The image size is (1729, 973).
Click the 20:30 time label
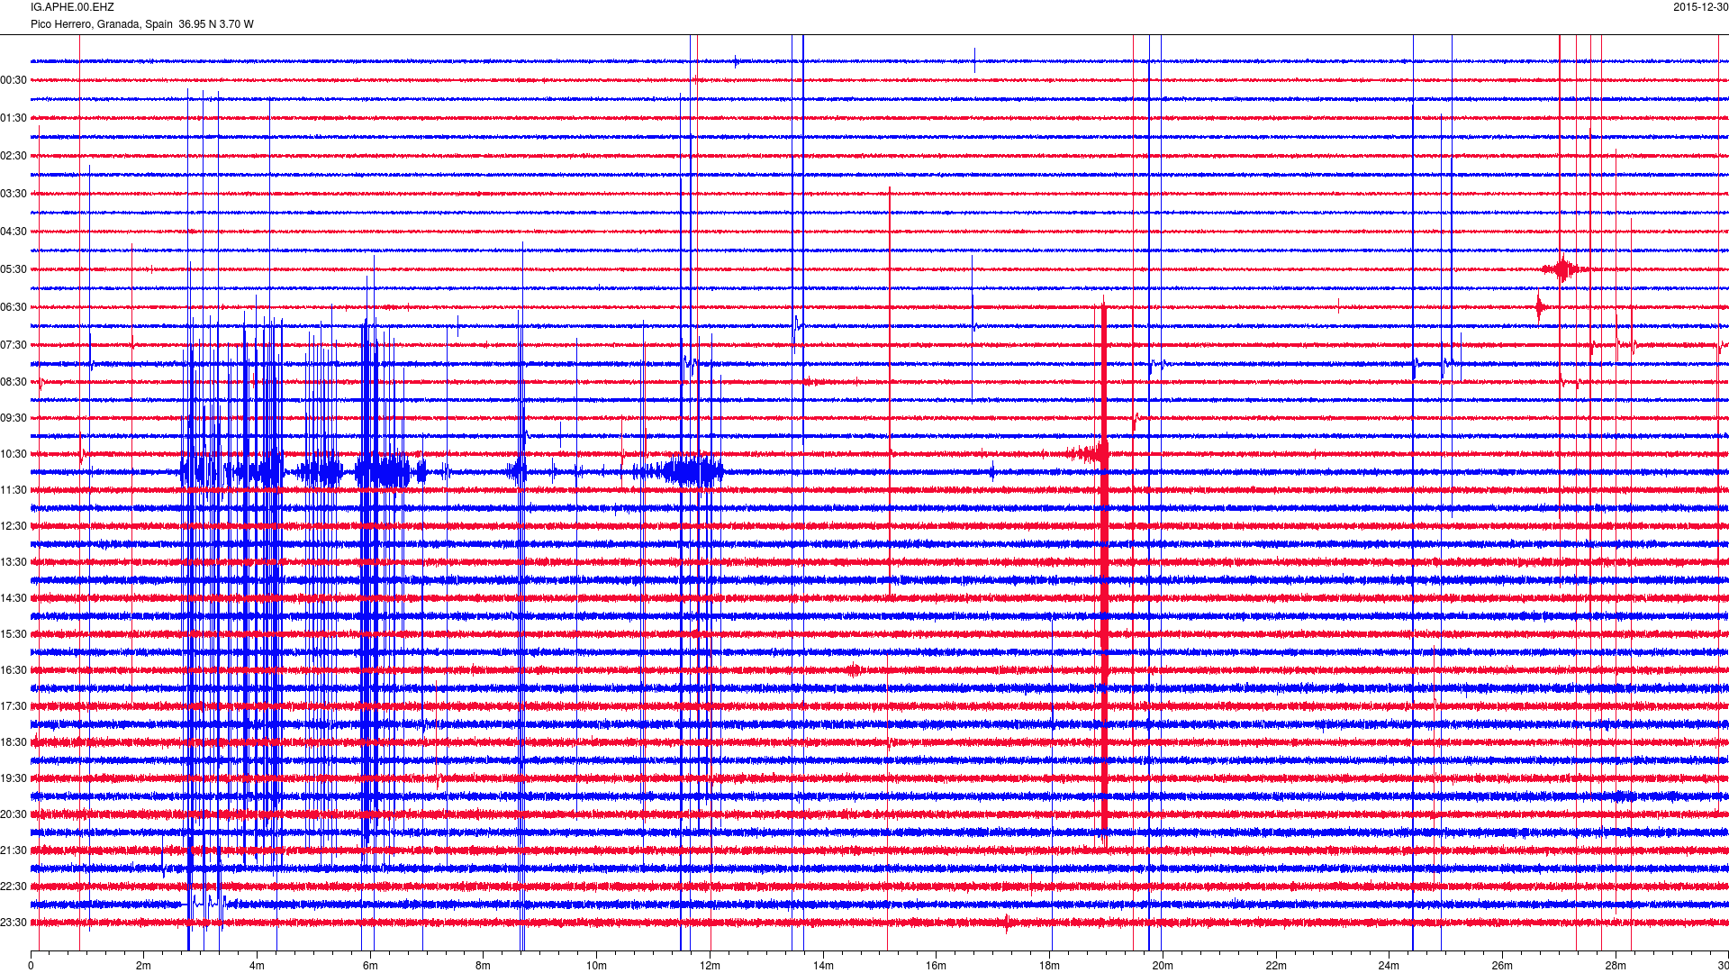(14, 814)
